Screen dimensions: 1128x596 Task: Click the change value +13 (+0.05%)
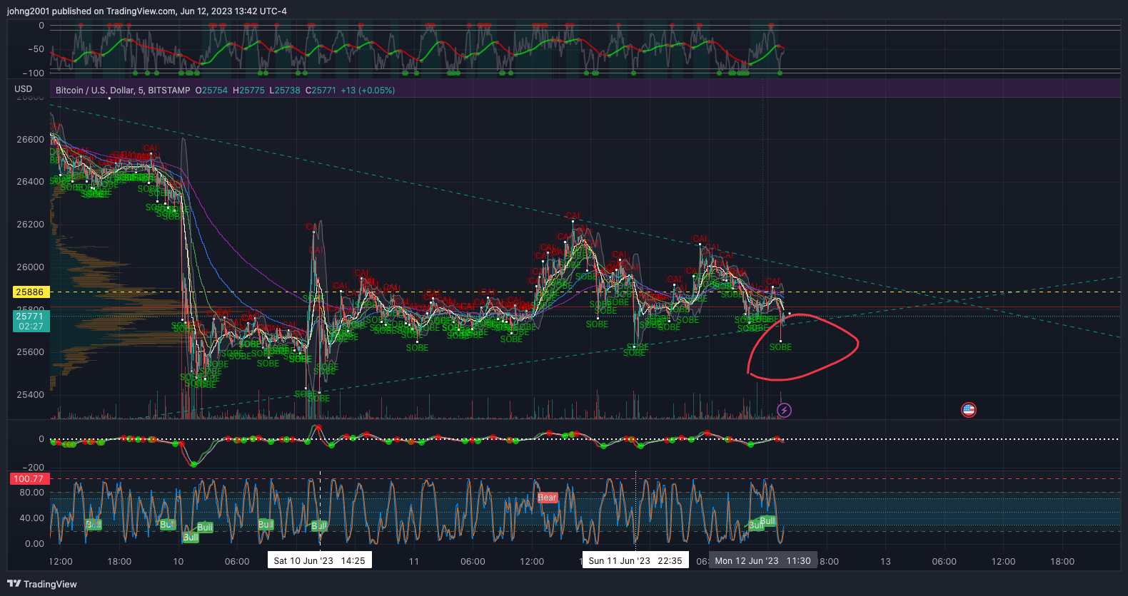[368, 91]
